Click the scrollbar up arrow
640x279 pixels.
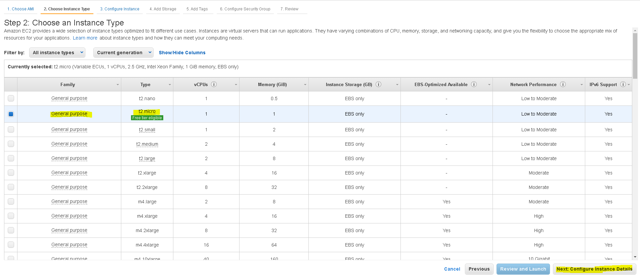click(x=635, y=30)
